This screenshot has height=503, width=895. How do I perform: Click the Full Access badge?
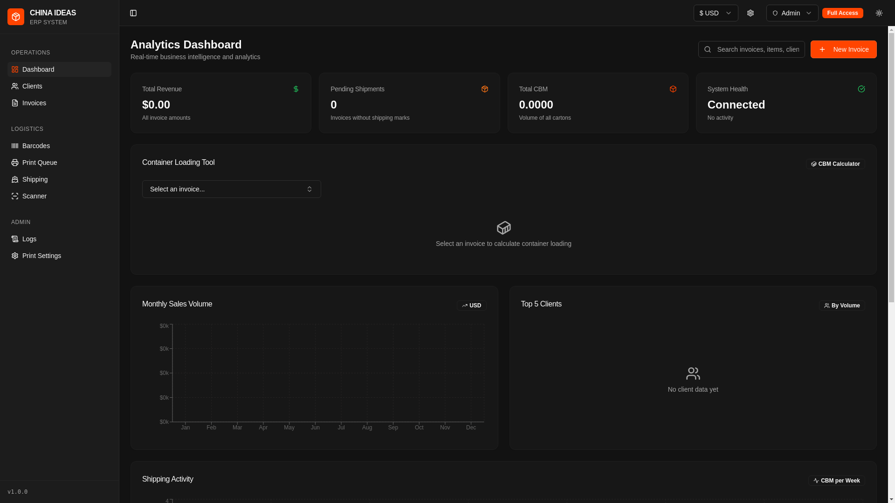tap(843, 13)
